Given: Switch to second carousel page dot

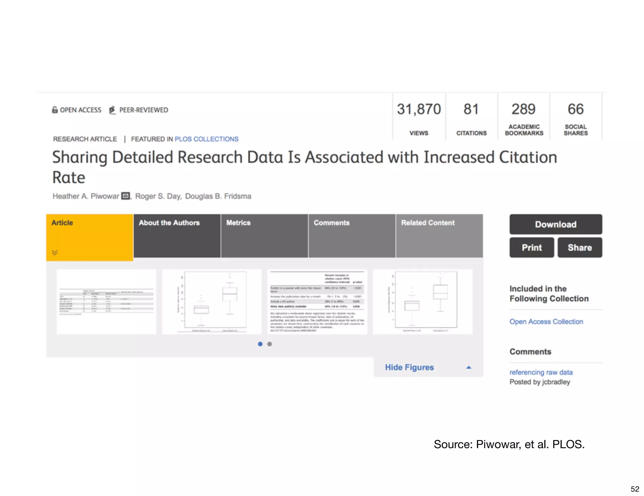Looking at the screenshot, I should (x=269, y=344).
